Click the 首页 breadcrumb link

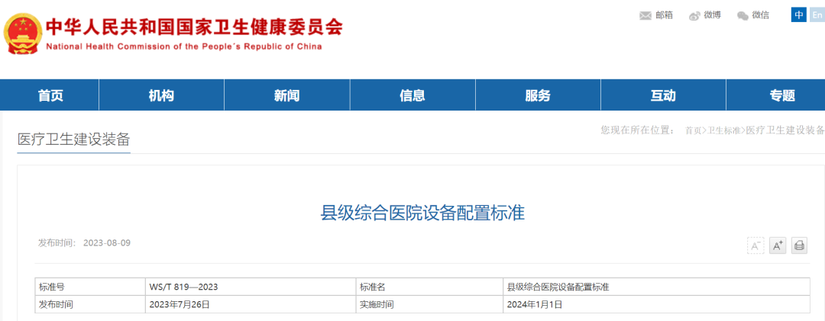click(693, 130)
